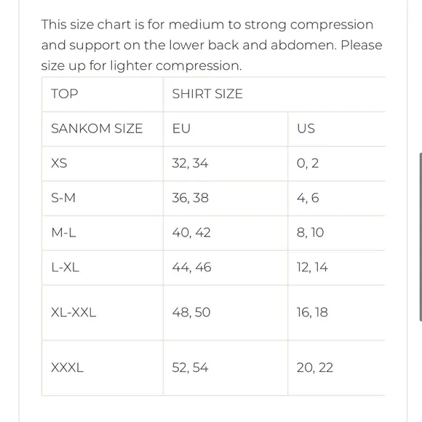Select the SANKOM SIZE column header
The height and width of the screenshot is (422, 422).
103,129
